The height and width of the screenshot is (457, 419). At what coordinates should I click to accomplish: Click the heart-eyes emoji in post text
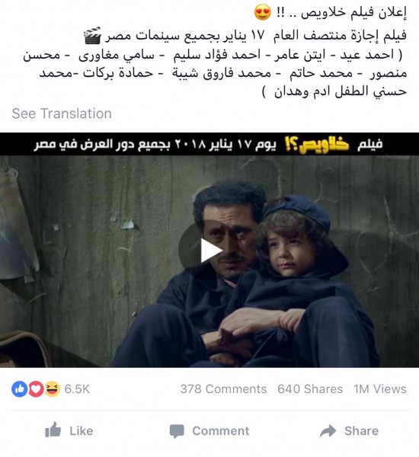tap(262, 12)
